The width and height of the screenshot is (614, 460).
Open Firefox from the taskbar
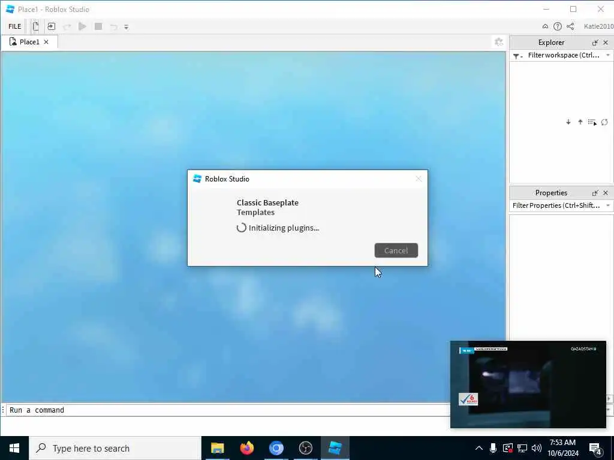tap(246, 448)
